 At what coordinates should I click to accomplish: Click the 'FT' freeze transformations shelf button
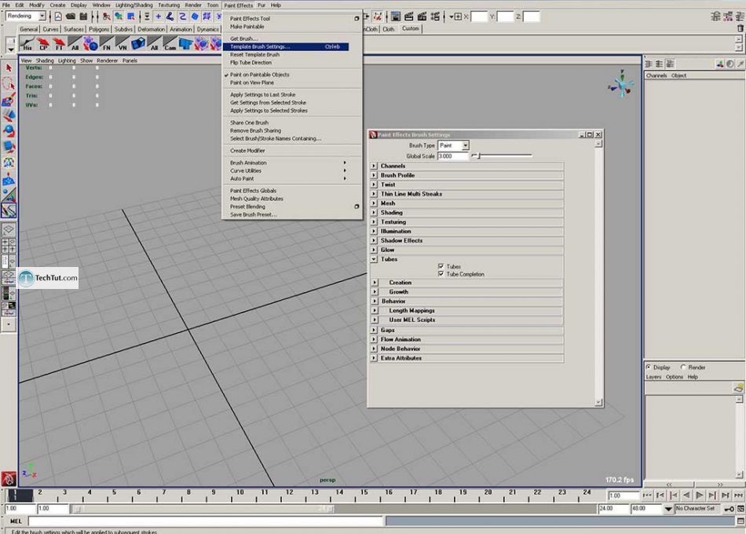point(59,44)
